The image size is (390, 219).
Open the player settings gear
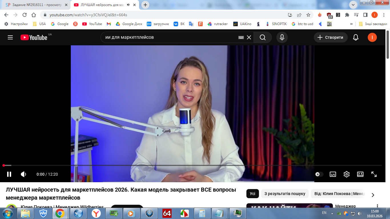(347, 174)
